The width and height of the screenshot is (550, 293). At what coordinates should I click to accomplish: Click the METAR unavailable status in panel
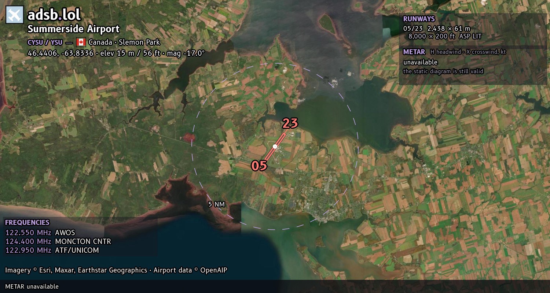click(x=420, y=62)
